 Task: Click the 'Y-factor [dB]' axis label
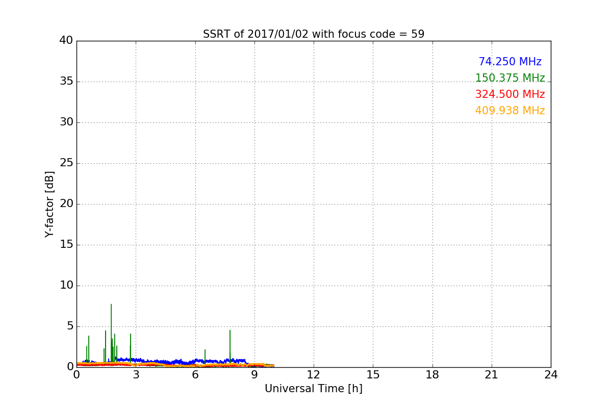tap(49, 204)
